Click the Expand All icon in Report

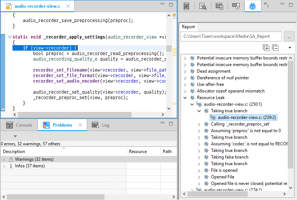pyautogui.click(x=266, y=48)
